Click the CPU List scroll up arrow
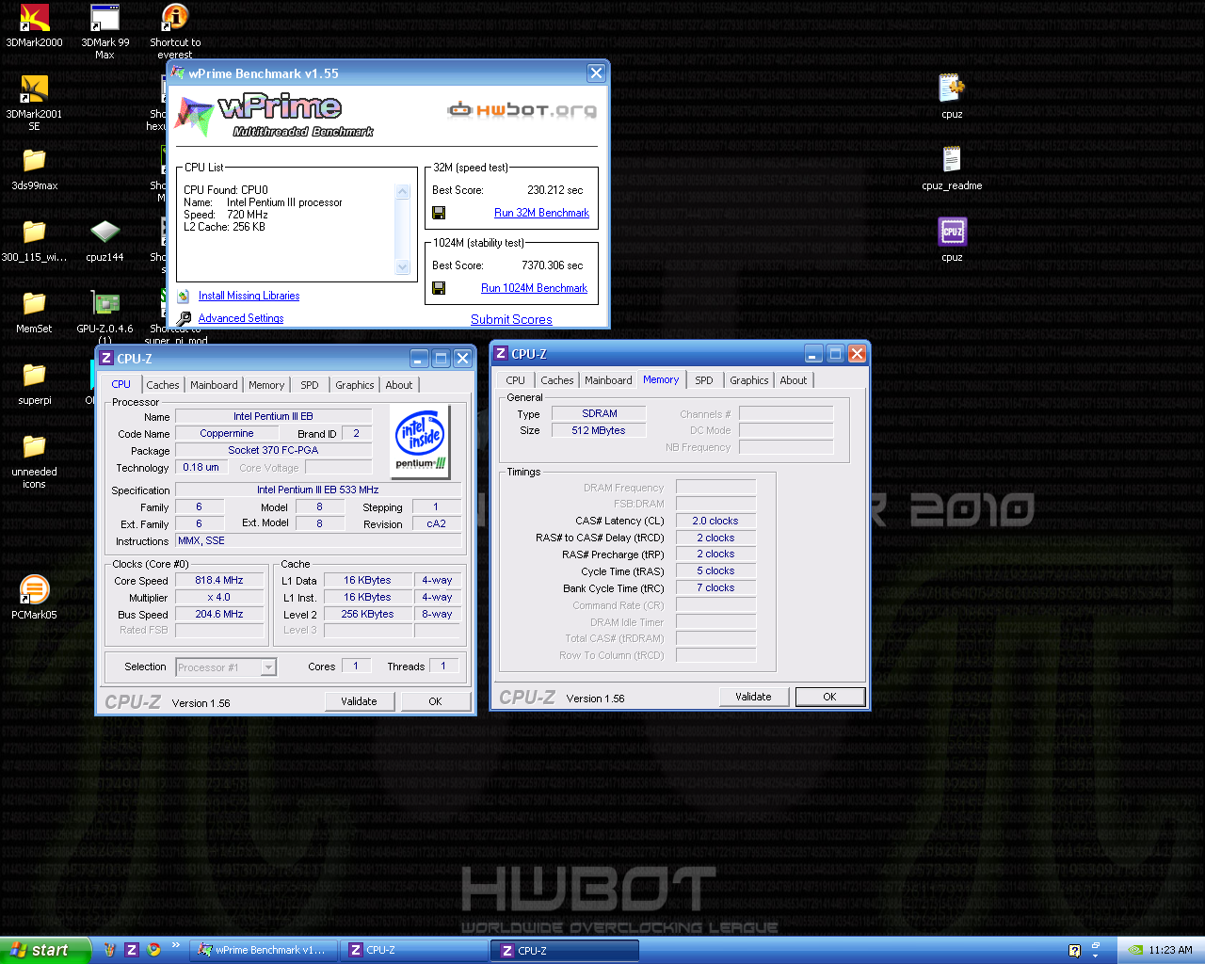This screenshot has height=964, width=1205. [x=403, y=191]
